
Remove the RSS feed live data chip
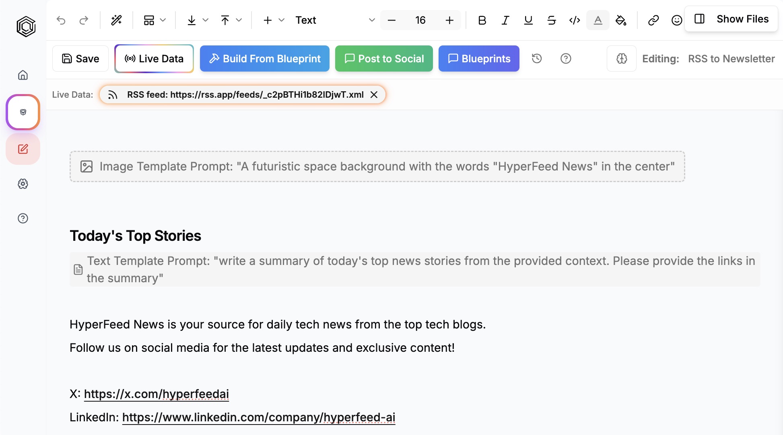(374, 94)
